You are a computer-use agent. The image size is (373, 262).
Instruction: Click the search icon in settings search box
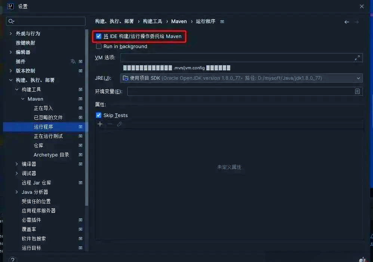(x=11, y=21)
